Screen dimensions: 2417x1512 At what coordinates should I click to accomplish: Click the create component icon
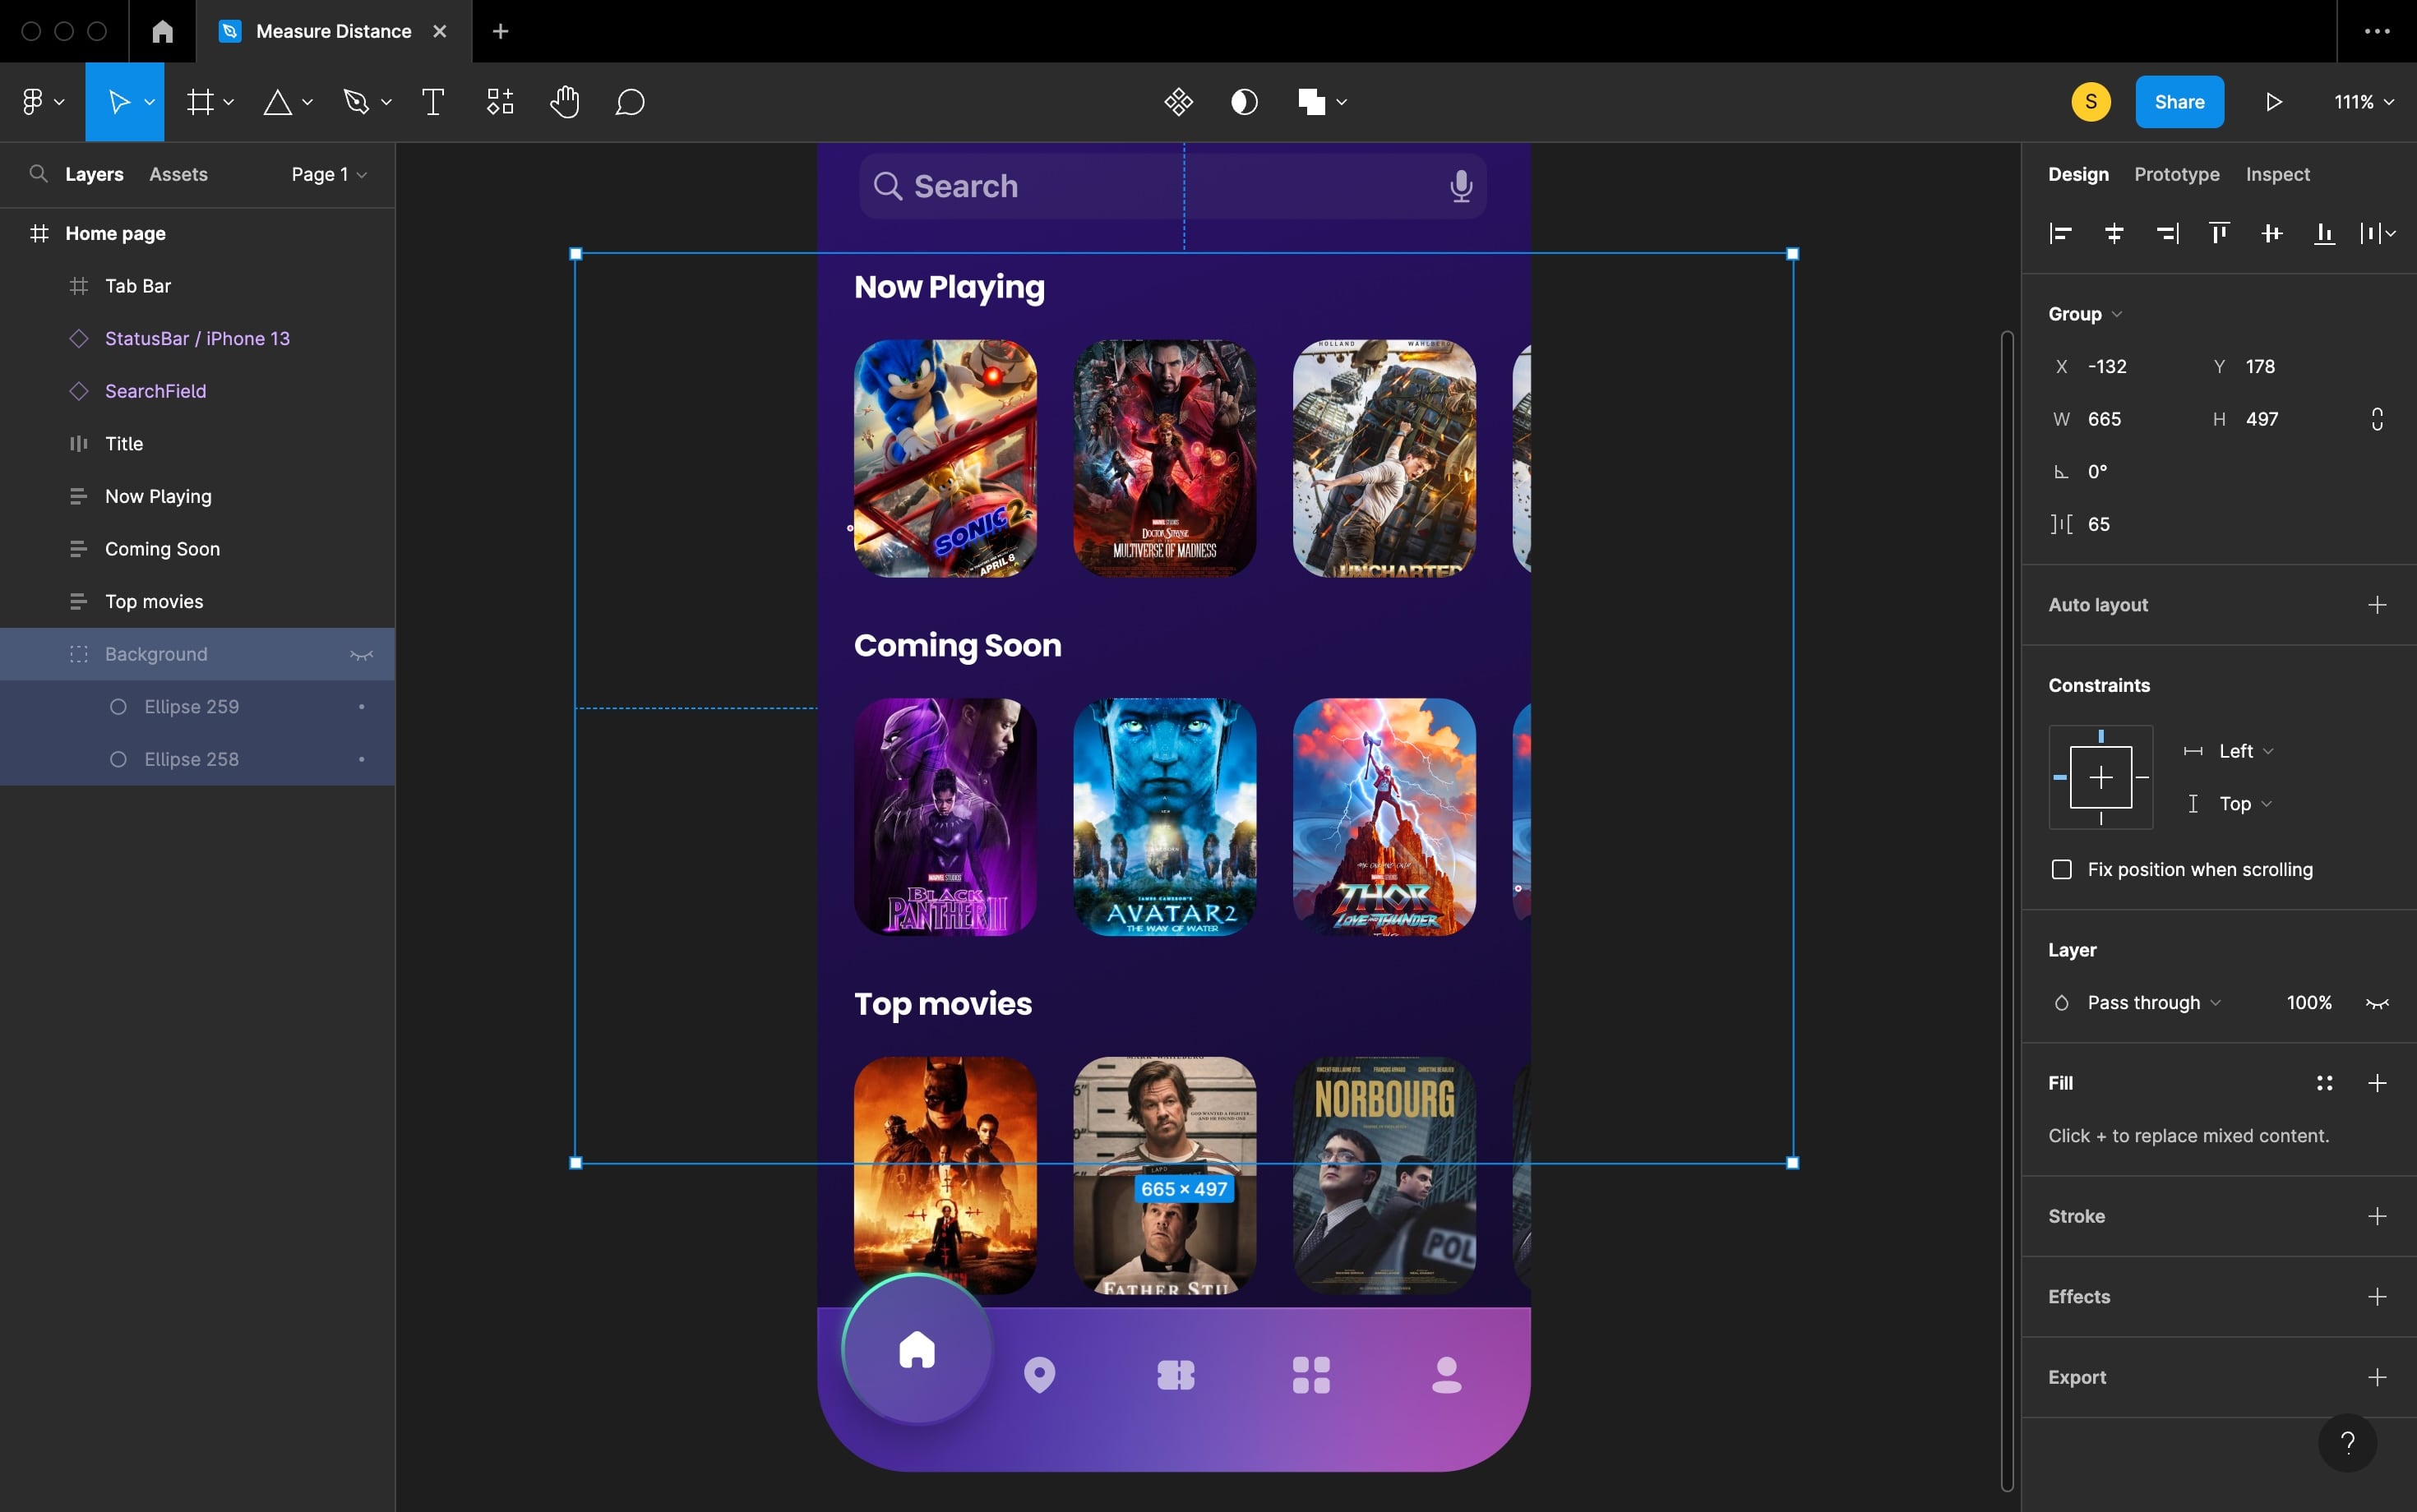(x=1178, y=102)
